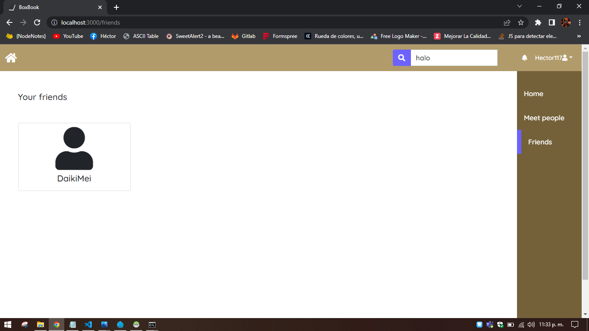Image resolution: width=589 pixels, height=331 pixels.
Task: Open the notifications bell
Action: click(524, 58)
